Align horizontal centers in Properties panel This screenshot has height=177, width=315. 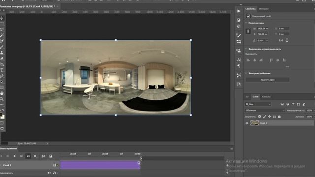tap(255, 60)
